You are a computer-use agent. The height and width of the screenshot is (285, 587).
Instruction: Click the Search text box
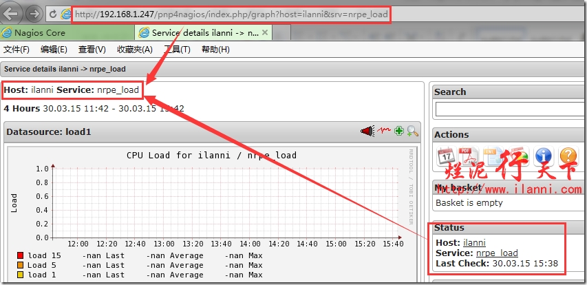click(511, 109)
